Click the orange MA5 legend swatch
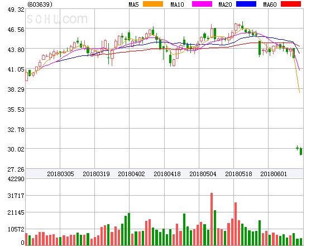The height and width of the screenshot is (246, 335). click(153, 4)
